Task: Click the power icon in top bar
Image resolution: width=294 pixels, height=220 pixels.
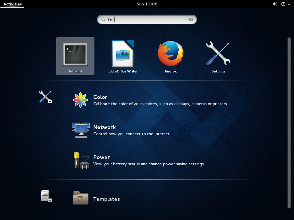Action: (x=283, y=4)
